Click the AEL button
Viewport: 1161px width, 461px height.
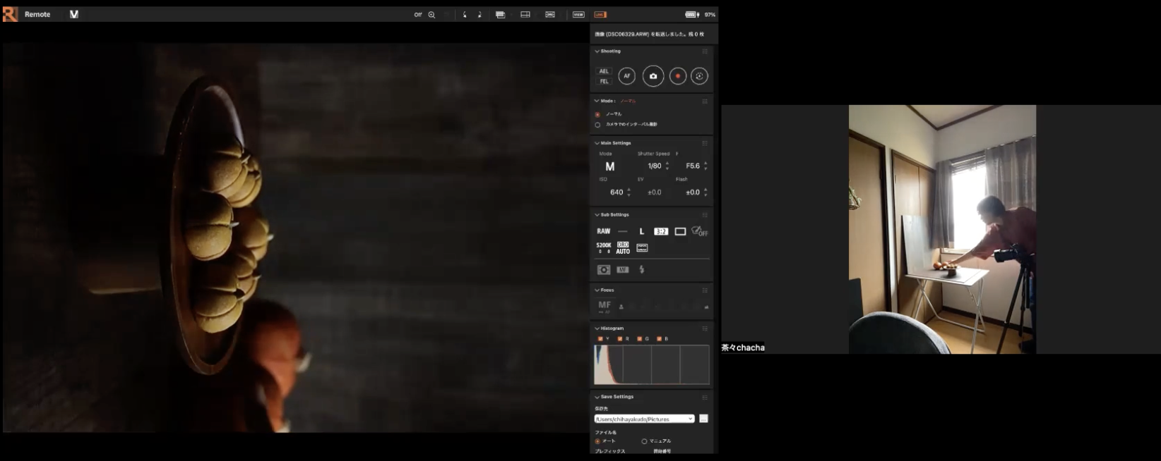coord(604,71)
